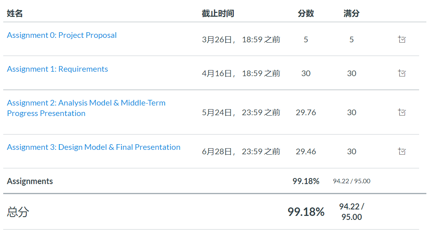
Task: Toggle score details icon for Assignment 3 row
Action: point(402,151)
